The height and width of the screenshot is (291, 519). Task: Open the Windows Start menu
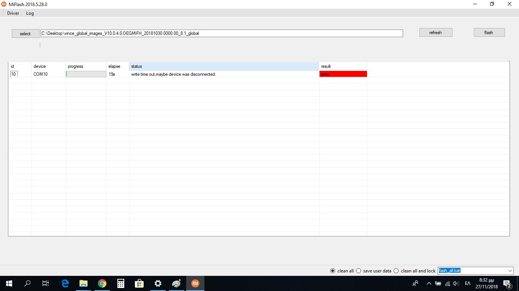click(x=9, y=283)
